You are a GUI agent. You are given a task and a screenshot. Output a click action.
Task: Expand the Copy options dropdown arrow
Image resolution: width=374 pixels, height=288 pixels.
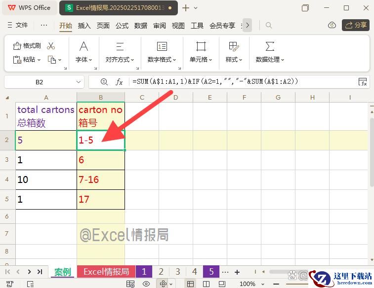coord(60,60)
